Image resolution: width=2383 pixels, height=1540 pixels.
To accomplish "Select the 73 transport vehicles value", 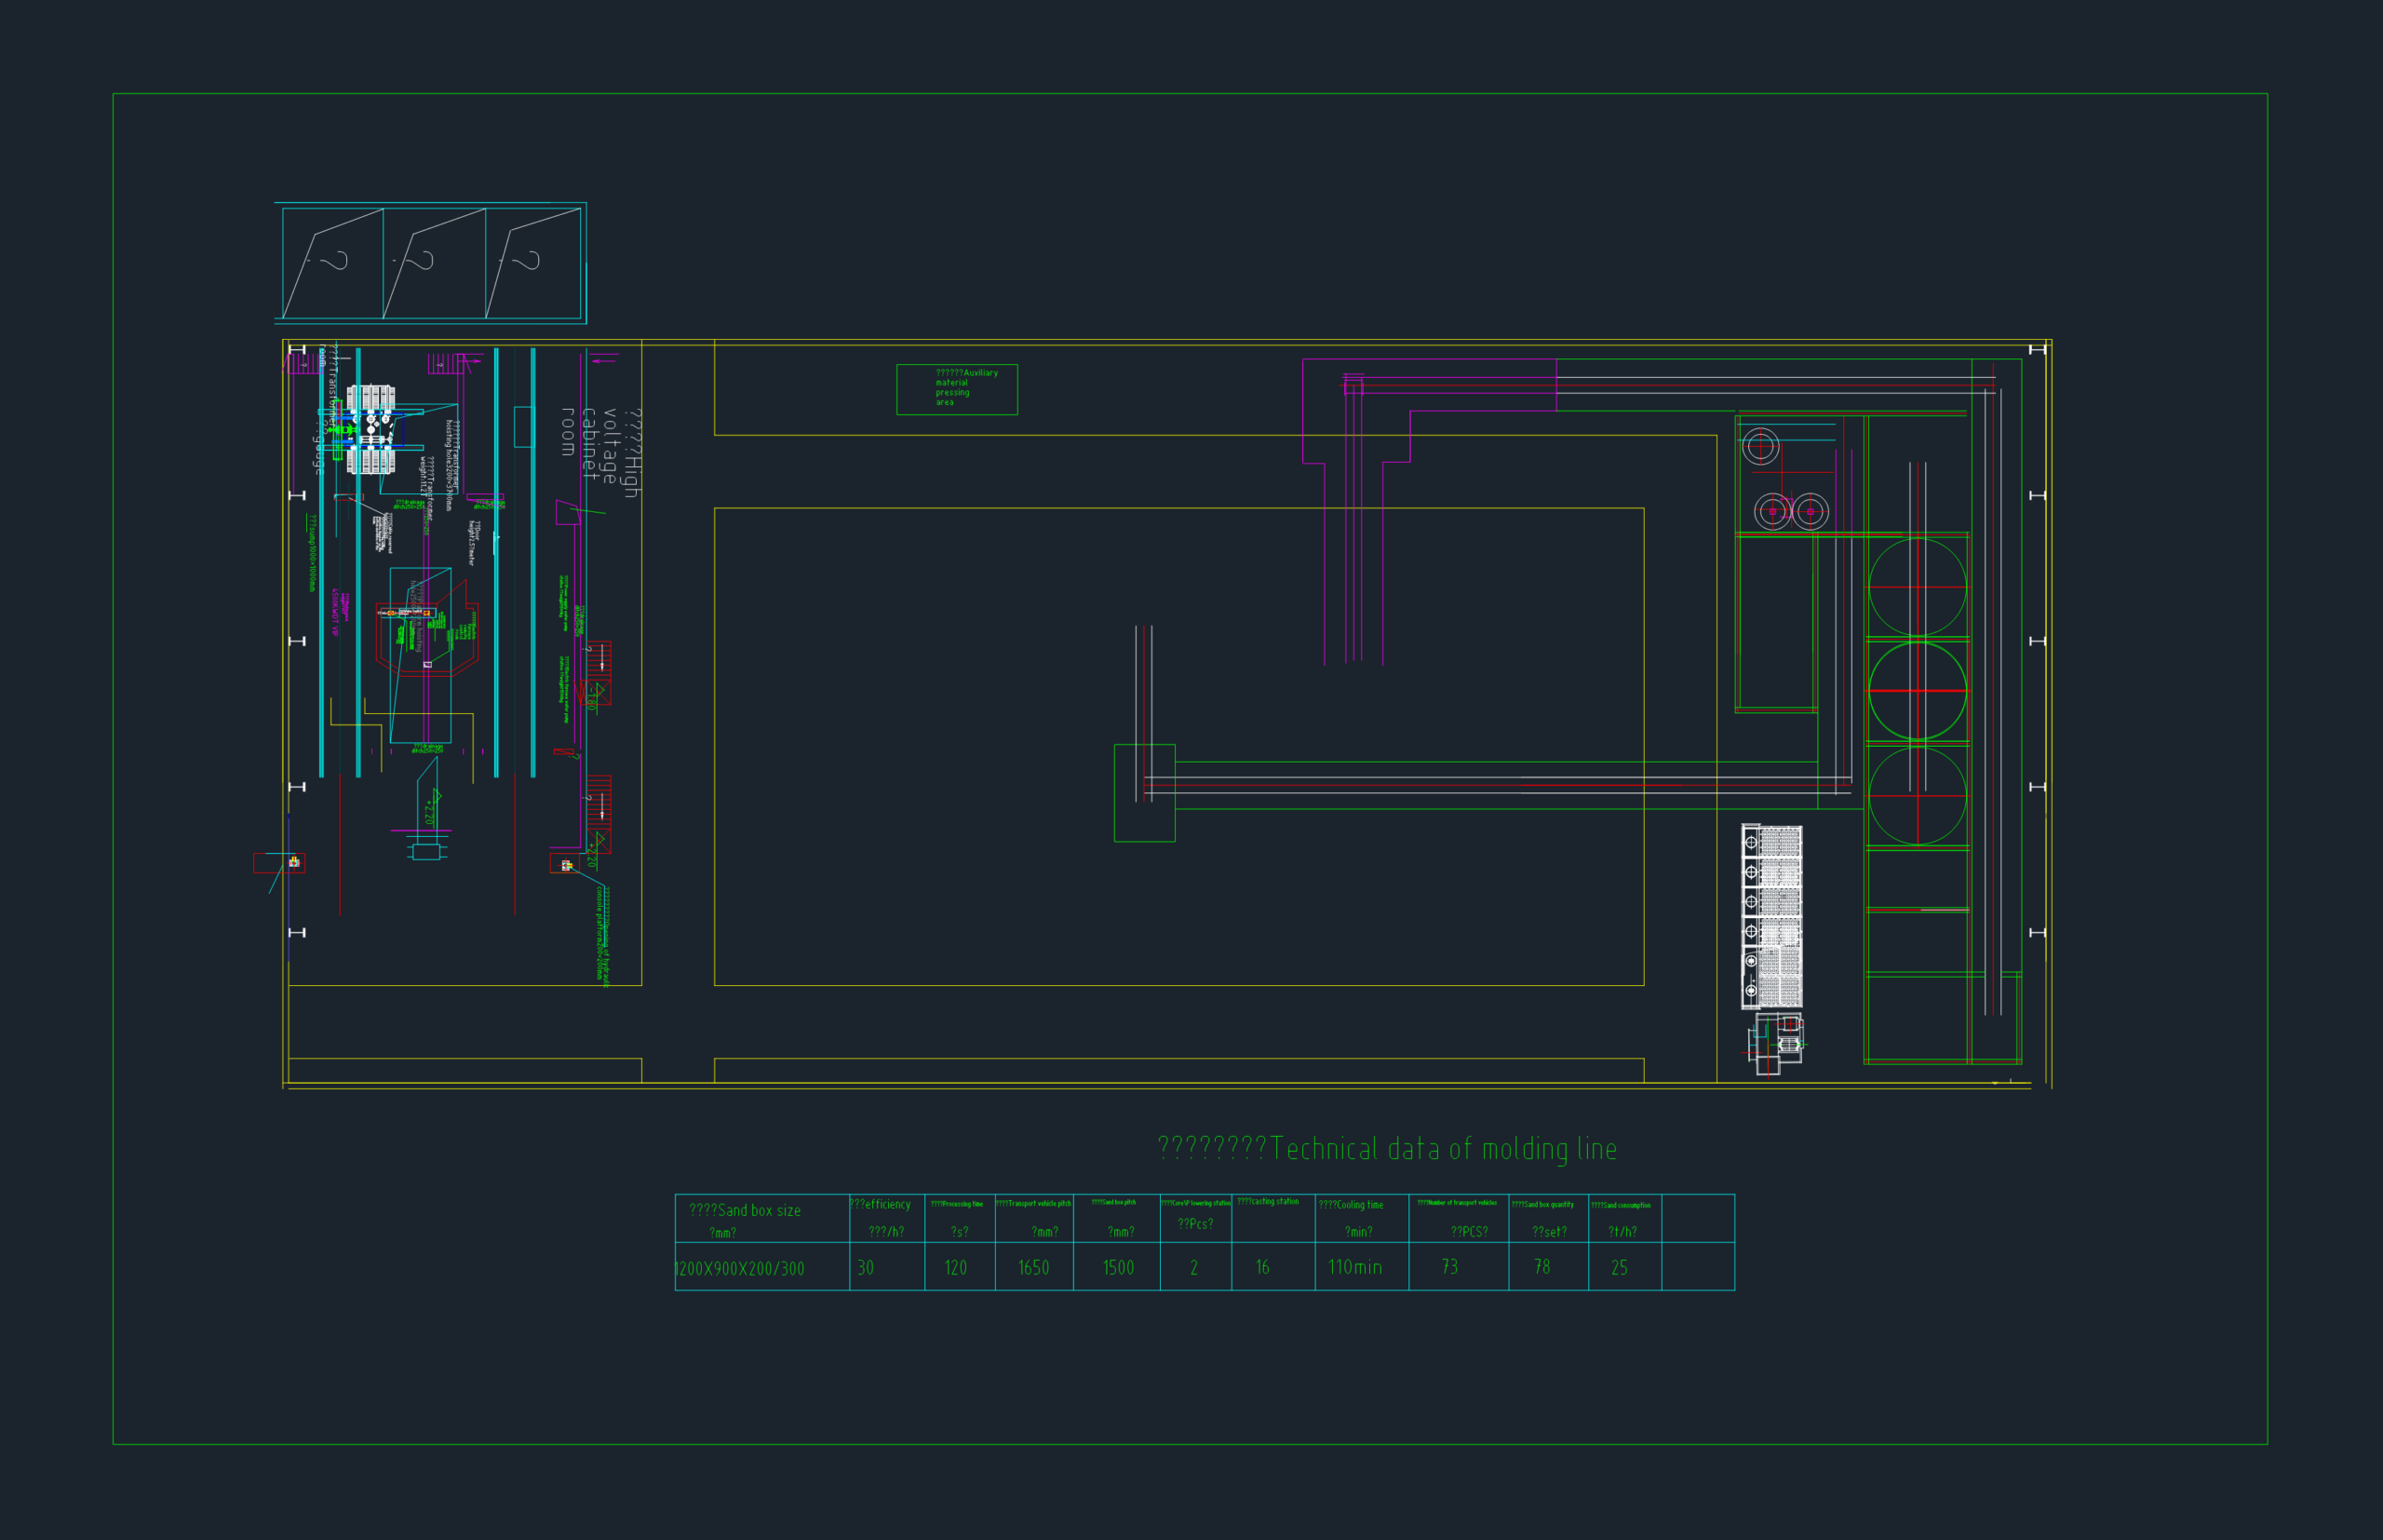I will tap(1449, 1266).
